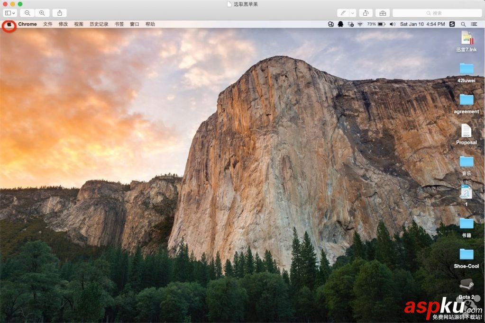Image resolution: width=485 pixels, height=323 pixels.
Task: Click the volume icon in menu bar
Action: (393, 24)
